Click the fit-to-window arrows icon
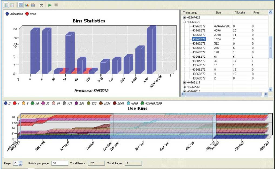 point(41,5)
